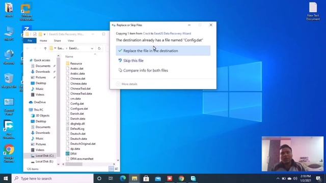Select the Resource folder
This screenshot has width=326, height=183.
76,64
